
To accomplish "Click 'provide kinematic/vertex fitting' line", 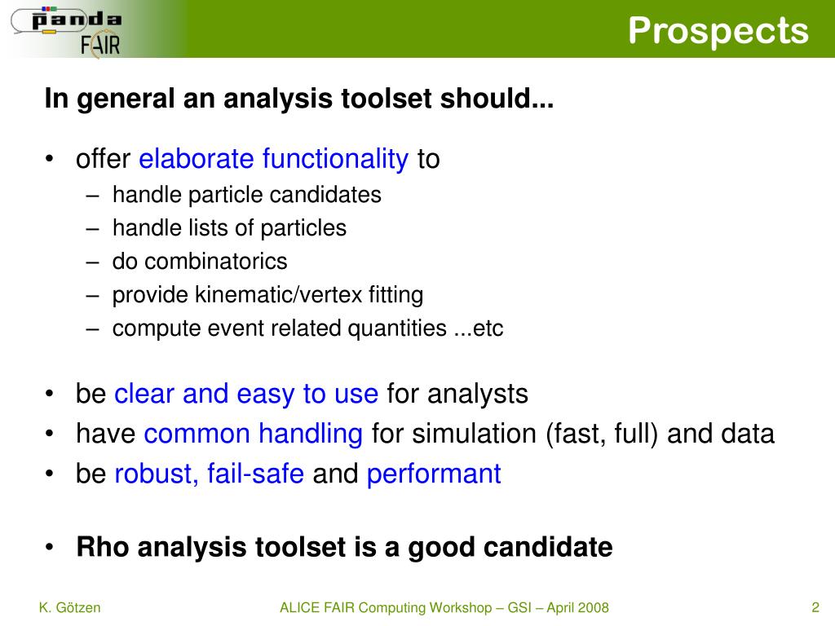I will [x=267, y=295].
